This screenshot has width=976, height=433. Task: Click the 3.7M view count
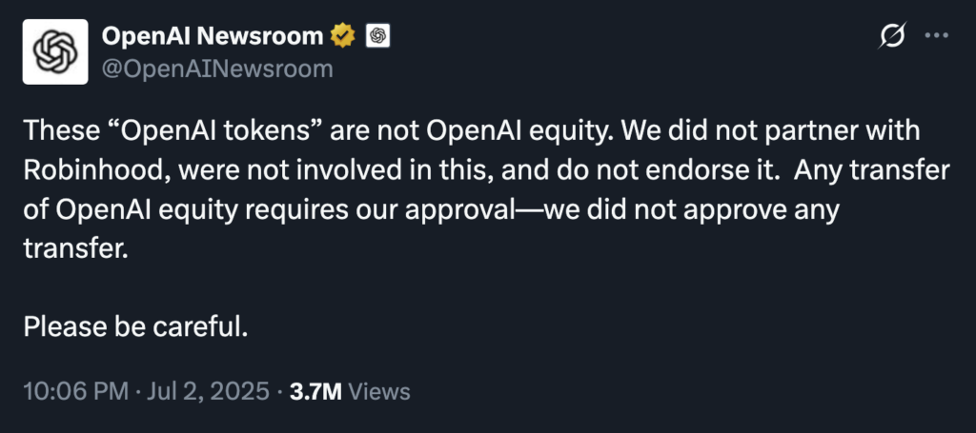pyautogui.click(x=314, y=391)
